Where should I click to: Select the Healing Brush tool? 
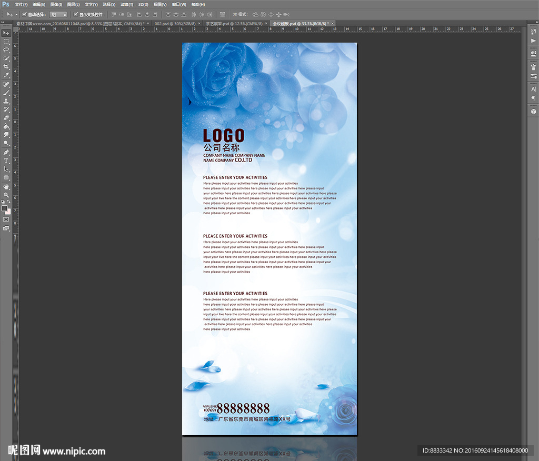point(6,84)
